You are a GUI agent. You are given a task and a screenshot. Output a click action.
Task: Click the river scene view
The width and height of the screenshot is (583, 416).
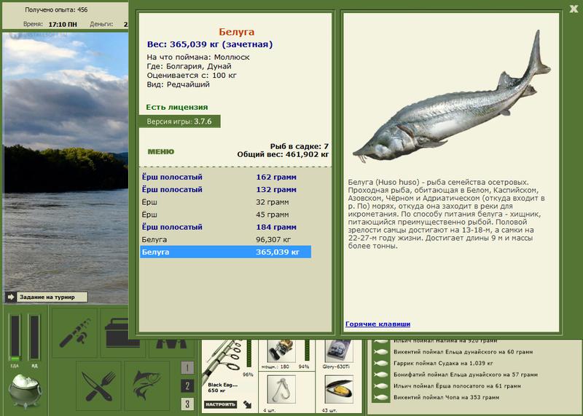66,168
